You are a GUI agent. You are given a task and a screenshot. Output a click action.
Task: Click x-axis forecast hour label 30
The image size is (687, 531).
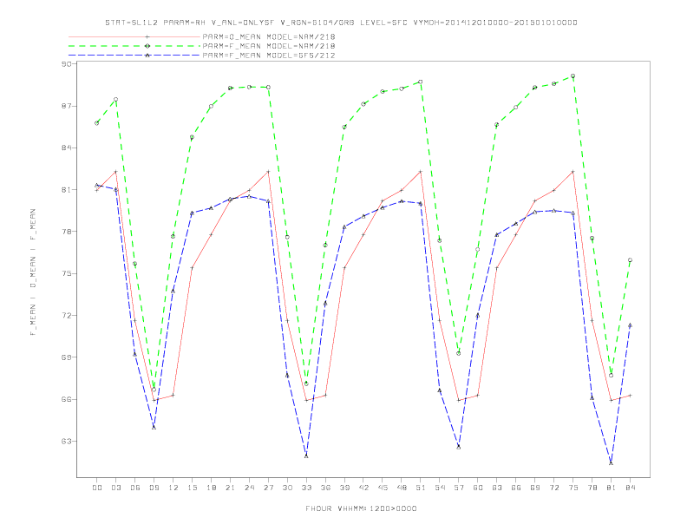(x=287, y=488)
